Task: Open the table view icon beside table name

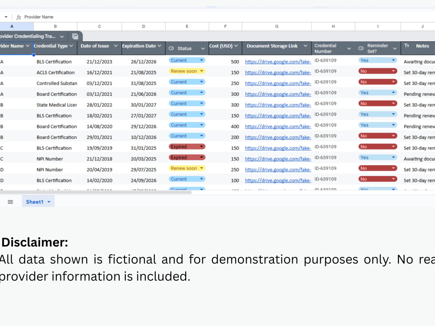Action: click(x=75, y=37)
